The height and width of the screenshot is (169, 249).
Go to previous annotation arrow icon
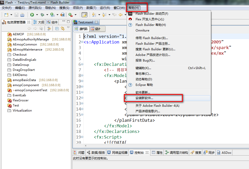click(x=104, y=15)
